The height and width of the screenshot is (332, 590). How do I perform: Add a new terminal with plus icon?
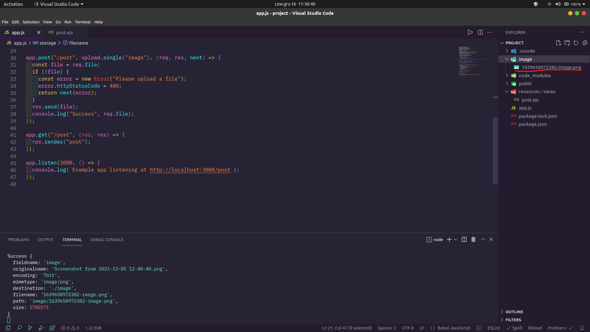click(449, 239)
